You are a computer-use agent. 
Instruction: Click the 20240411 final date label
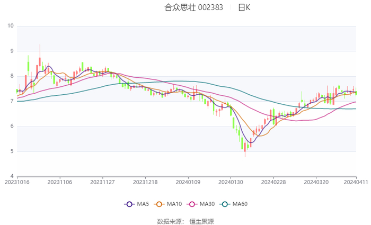pos(355,182)
